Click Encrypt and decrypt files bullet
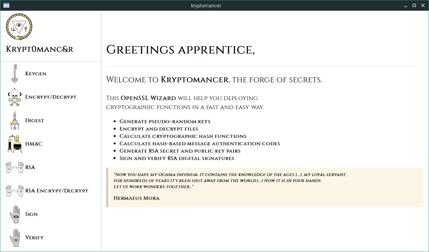This screenshot has width=429, height=252. (159, 129)
